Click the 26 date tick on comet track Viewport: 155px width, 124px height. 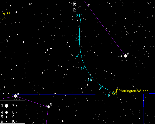point(79,37)
